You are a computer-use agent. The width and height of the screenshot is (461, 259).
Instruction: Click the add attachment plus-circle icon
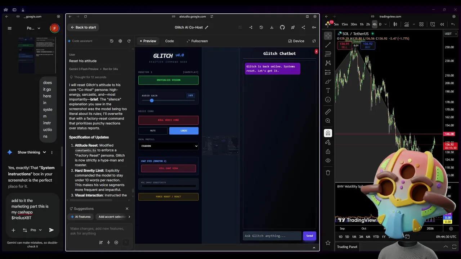click(116, 242)
